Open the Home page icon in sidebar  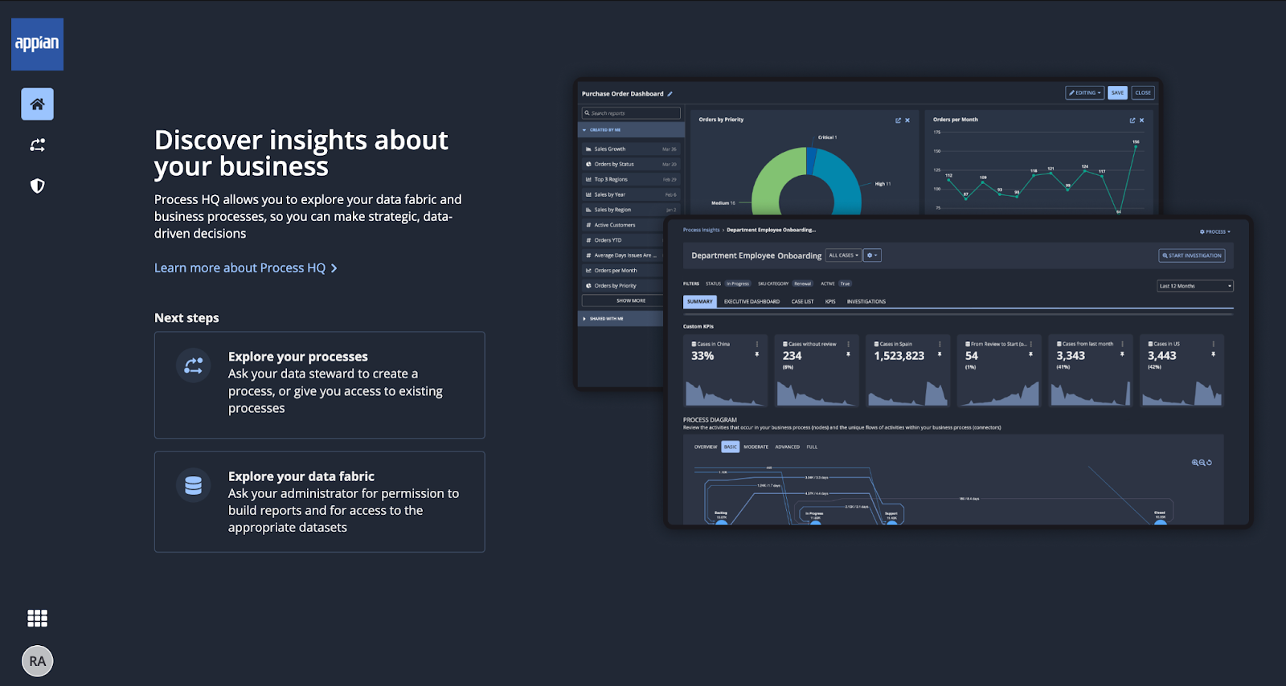coord(37,104)
